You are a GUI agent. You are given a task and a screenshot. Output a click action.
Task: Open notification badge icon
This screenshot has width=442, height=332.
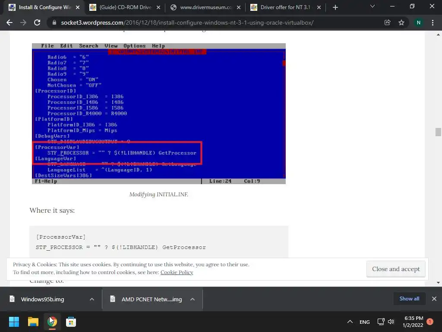(430, 322)
